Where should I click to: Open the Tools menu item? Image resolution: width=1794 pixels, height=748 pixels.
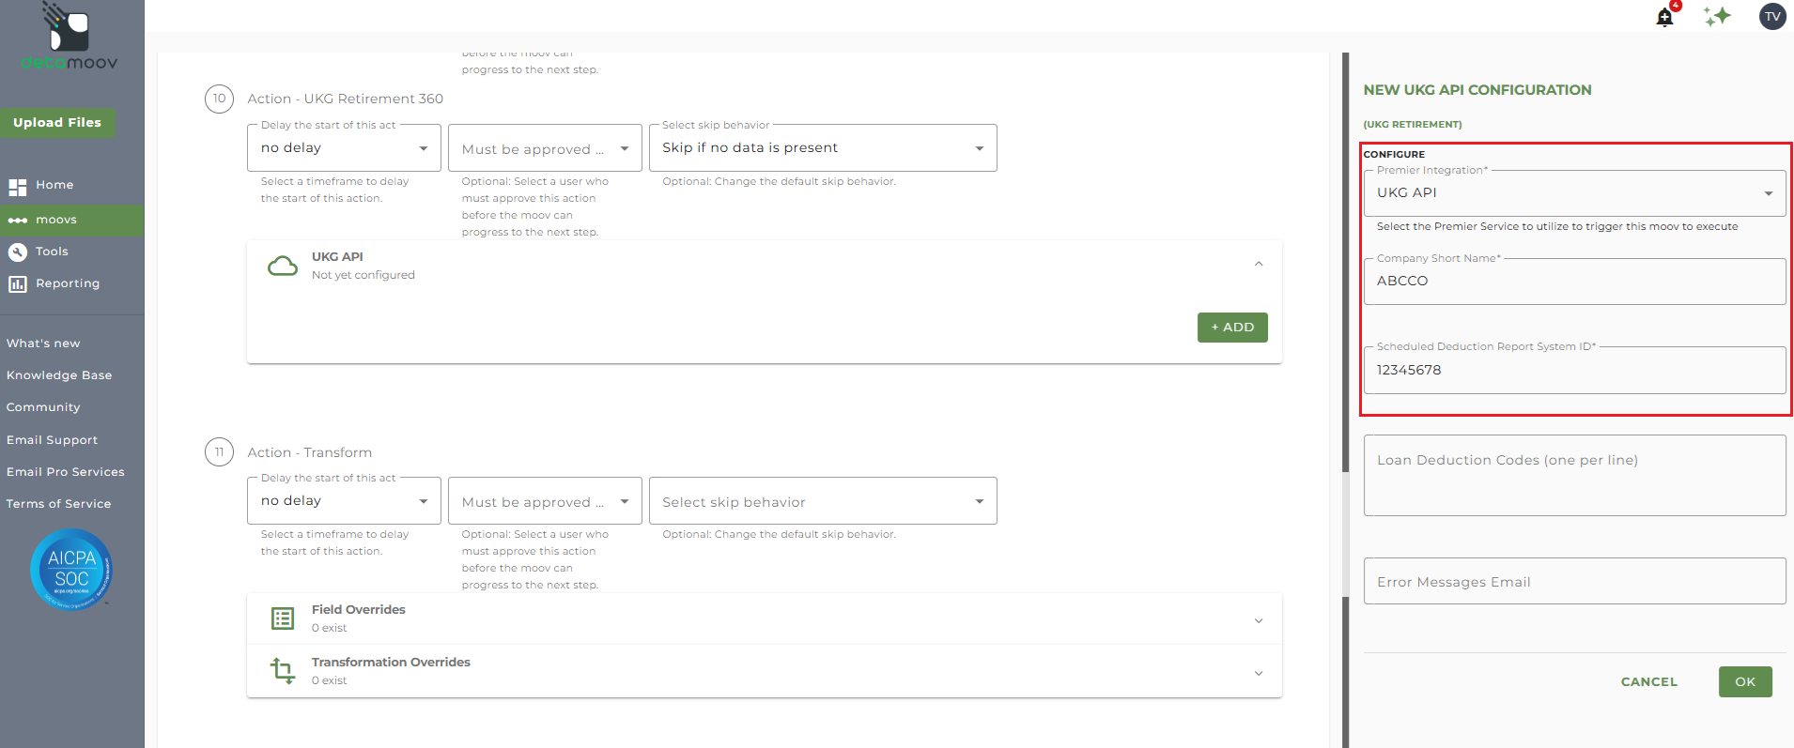(52, 252)
